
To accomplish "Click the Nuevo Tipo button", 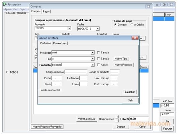I will coord(121,59).
